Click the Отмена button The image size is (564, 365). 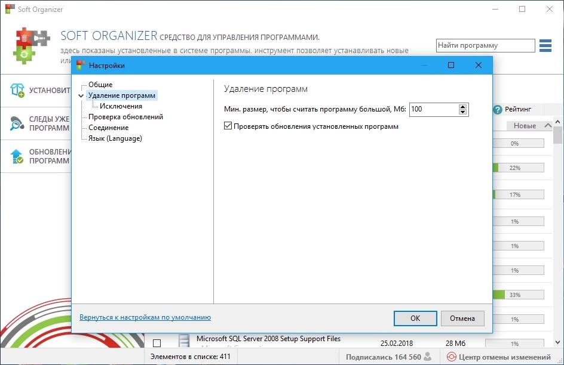(462, 318)
